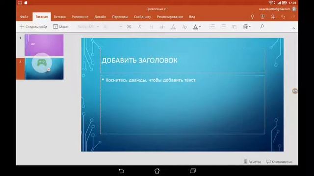
Task: Toggle the bulleted list
Action: [x=212, y=26]
